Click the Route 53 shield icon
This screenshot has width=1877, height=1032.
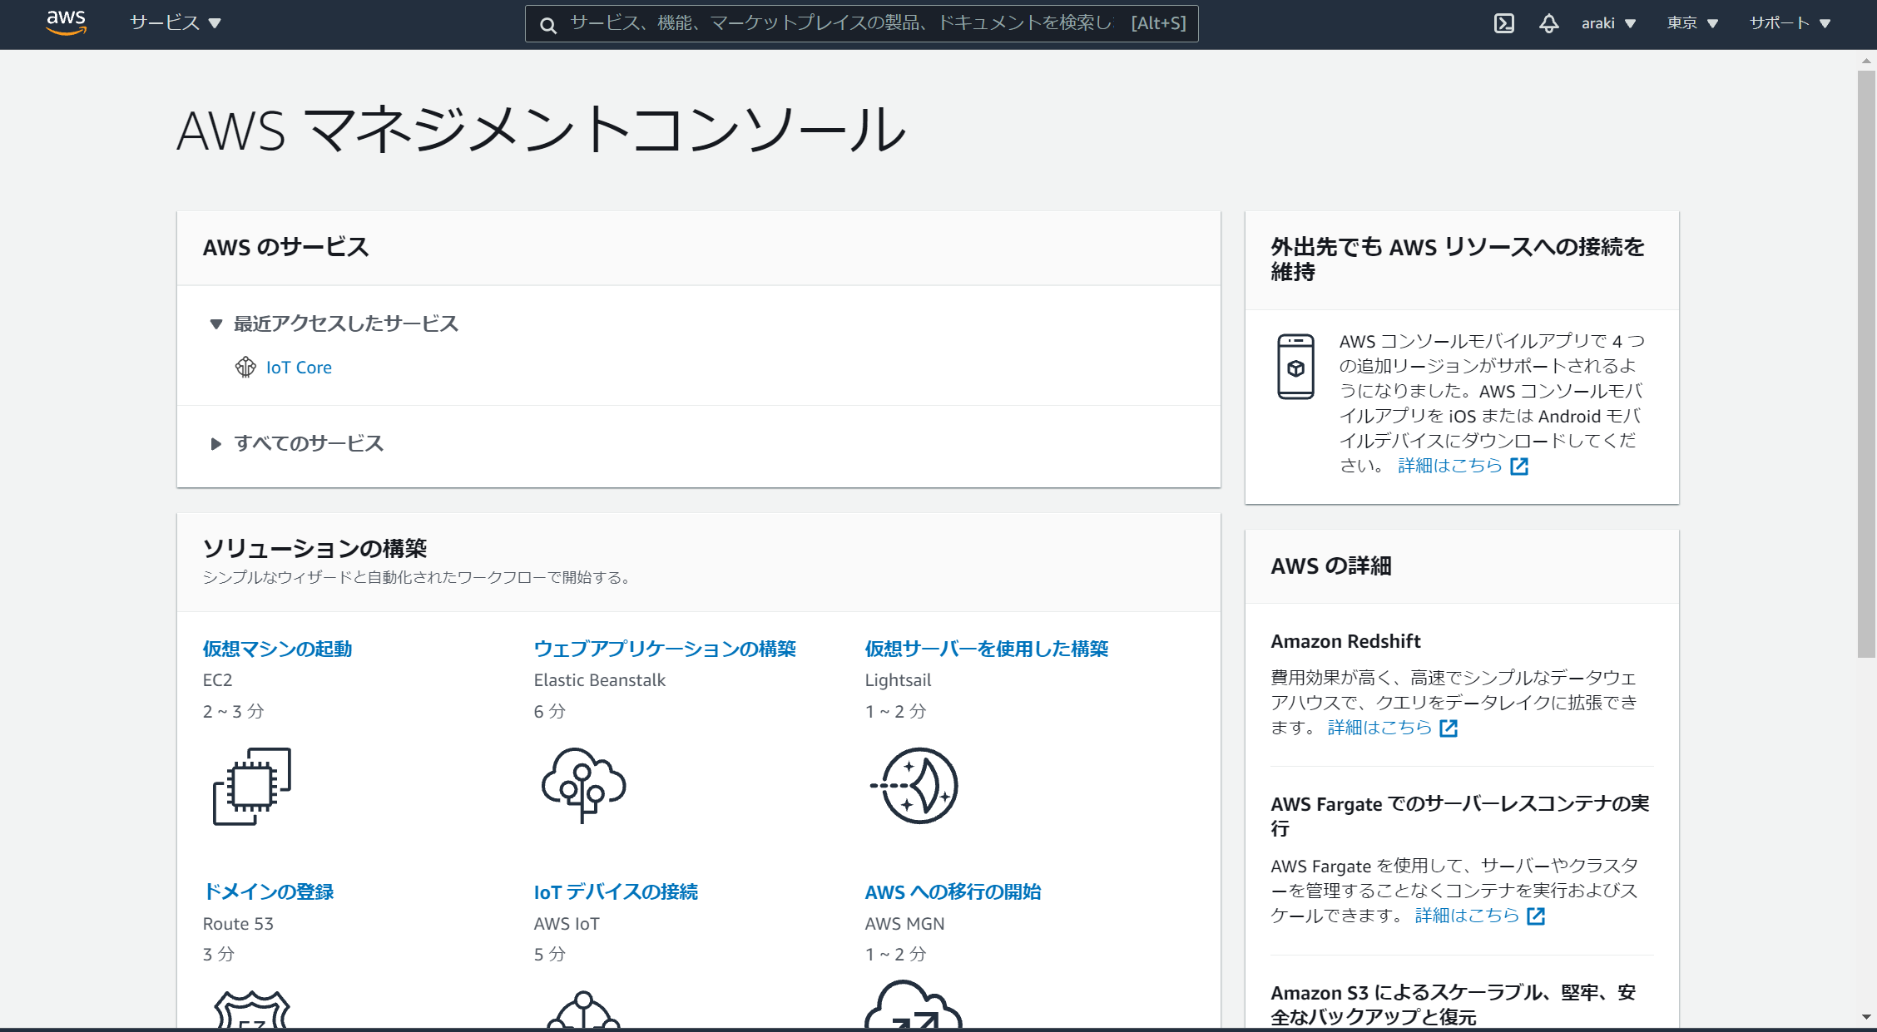pos(252,1010)
